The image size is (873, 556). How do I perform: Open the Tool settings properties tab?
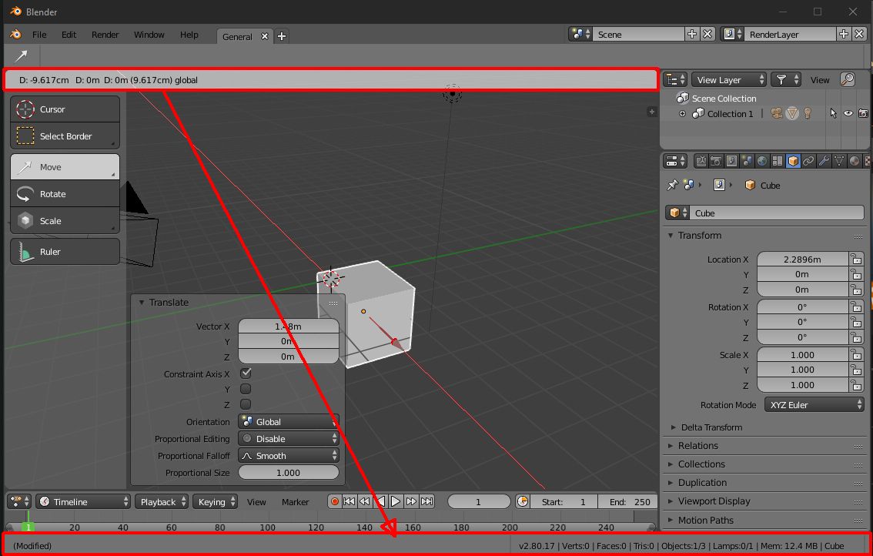pyautogui.click(x=701, y=162)
